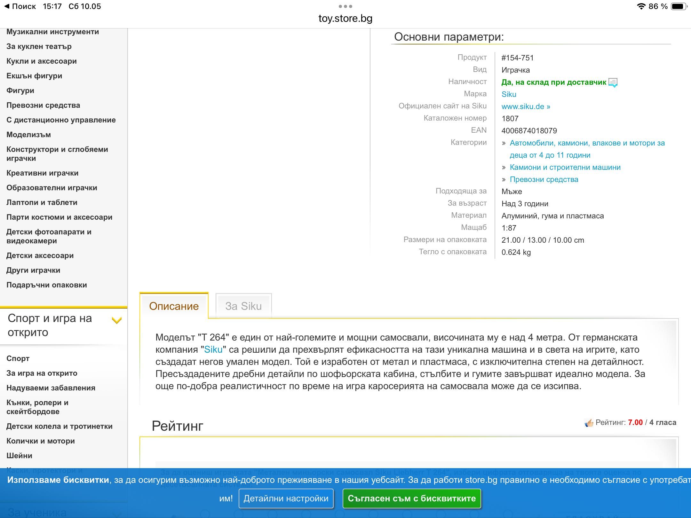Tap the battery indicator icon
Image resolution: width=691 pixels, height=518 pixels.
click(679, 6)
